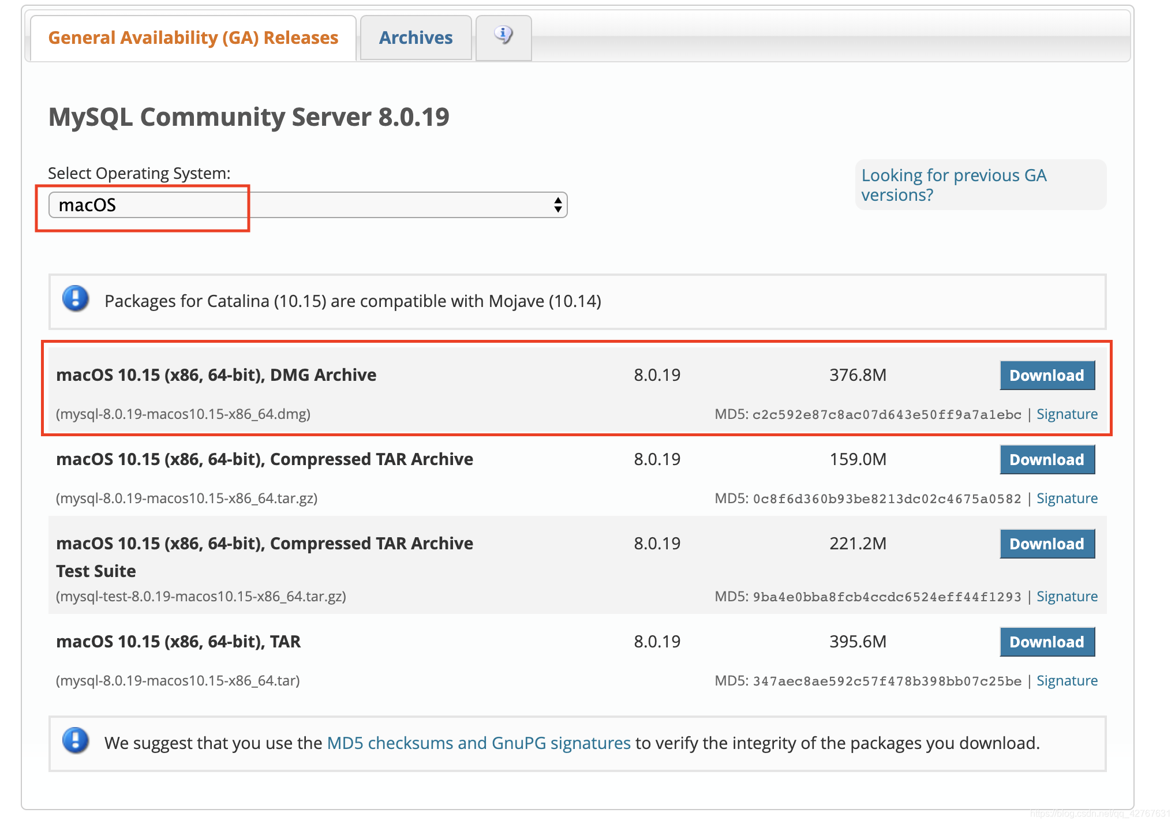This screenshot has width=1175, height=824.
Task: Open the Signature link for the Compressed TAR Archive
Action: pos(1067,498)
